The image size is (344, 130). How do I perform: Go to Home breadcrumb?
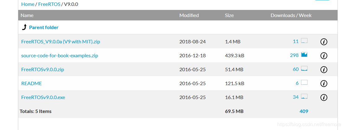coord(28,4)
